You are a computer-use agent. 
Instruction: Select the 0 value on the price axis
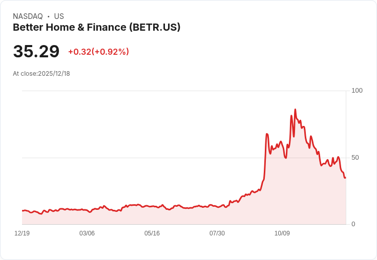[x=353, y=224]
